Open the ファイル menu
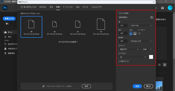The width and height of the screenshot is (175, 91). point(8,1)
